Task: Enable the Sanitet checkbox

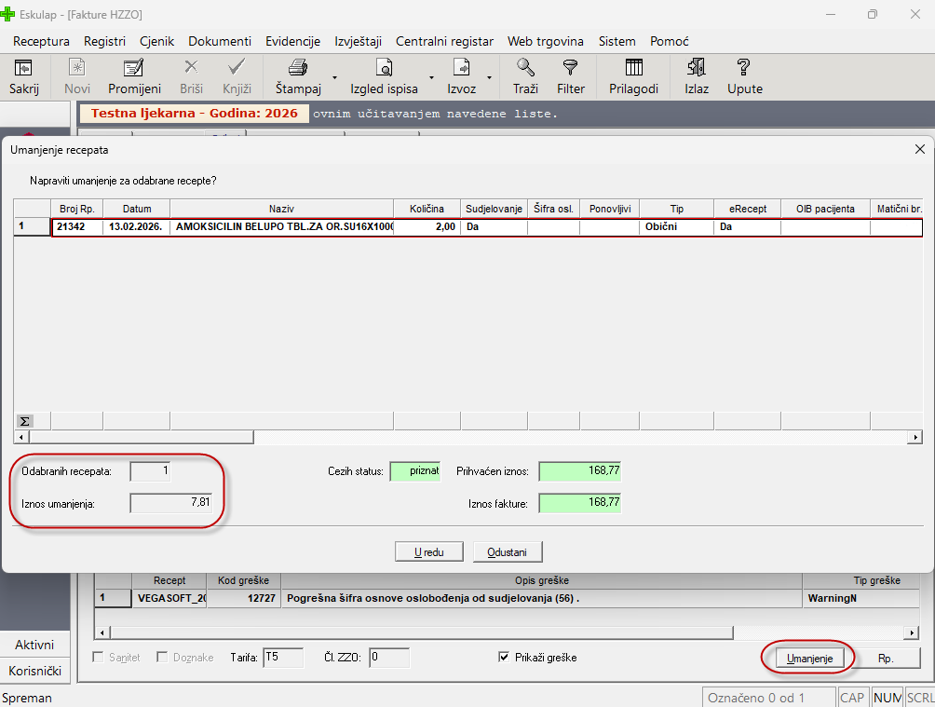Action: click(x=99, y=658)
